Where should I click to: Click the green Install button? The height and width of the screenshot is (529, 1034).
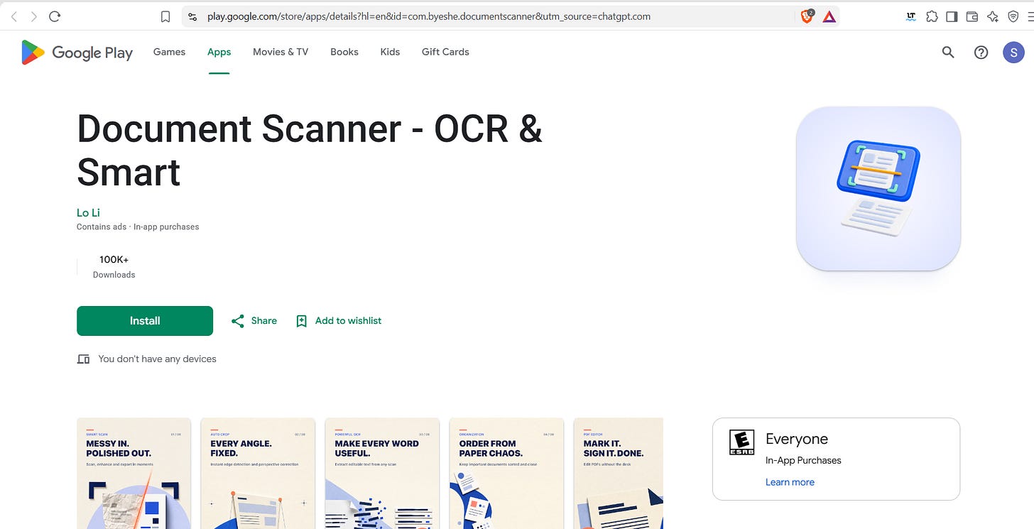145,321
